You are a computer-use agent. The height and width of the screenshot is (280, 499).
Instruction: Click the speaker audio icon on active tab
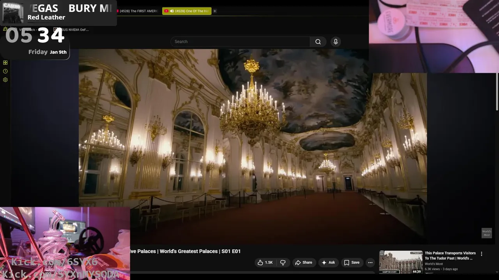(x=172, y=11)
